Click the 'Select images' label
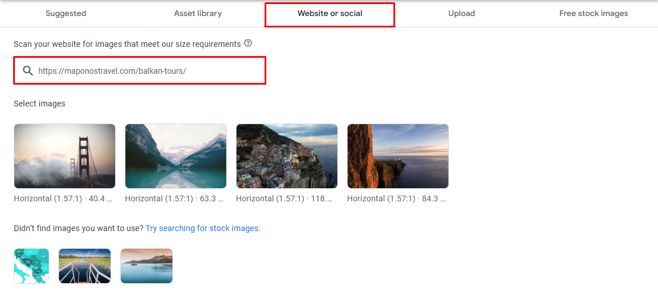Screen dimensions: 658x294 (40, 104)
